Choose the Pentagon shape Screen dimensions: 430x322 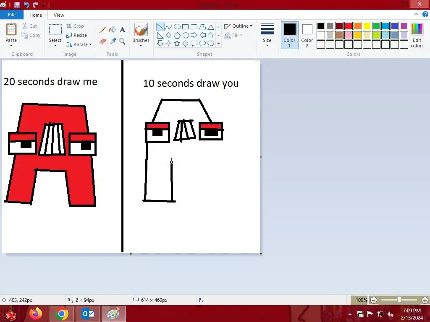(x=177, y=35)
